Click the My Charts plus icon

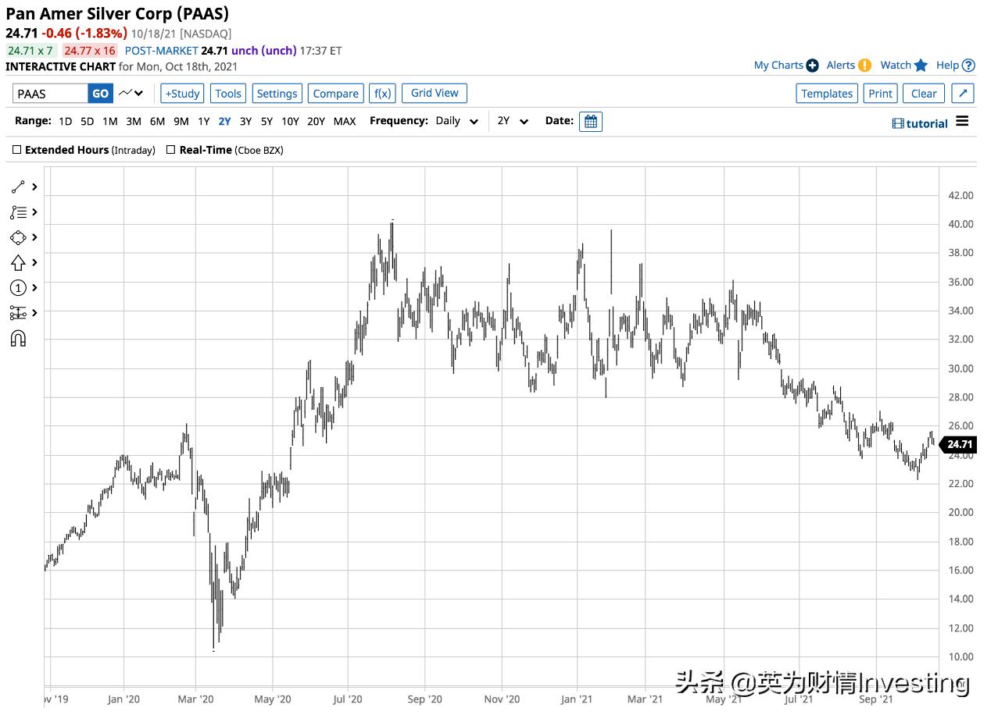[813, 66]
